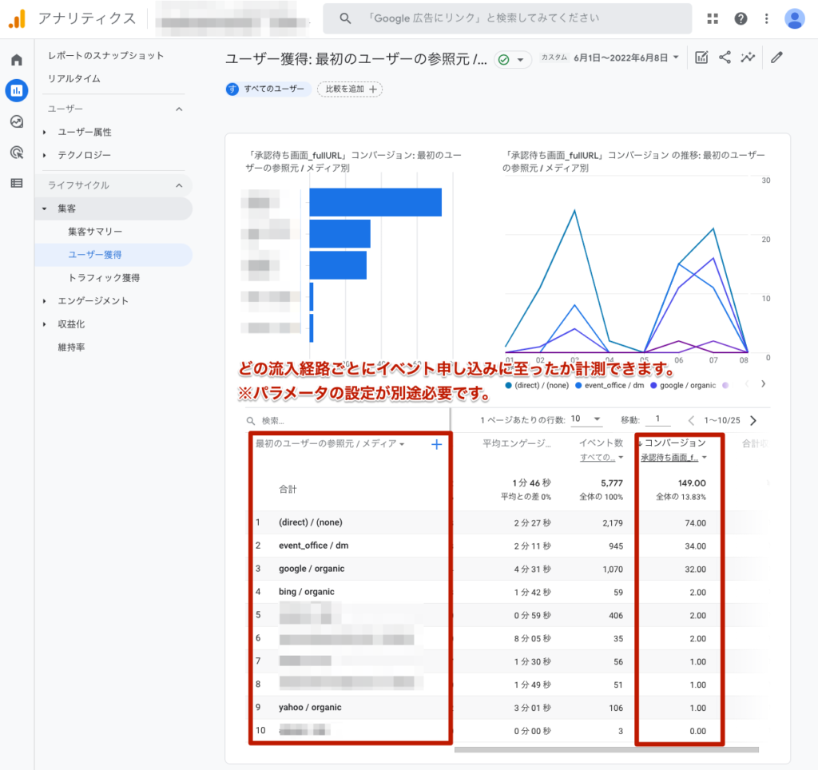
Task: Click the pencil edit report icon
Action: point(776,58)
